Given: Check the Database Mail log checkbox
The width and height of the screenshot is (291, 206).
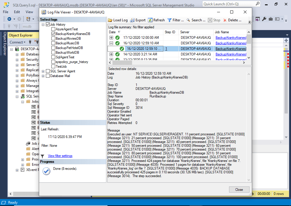Looking at the screenshot, I should (x=48, y=76).
